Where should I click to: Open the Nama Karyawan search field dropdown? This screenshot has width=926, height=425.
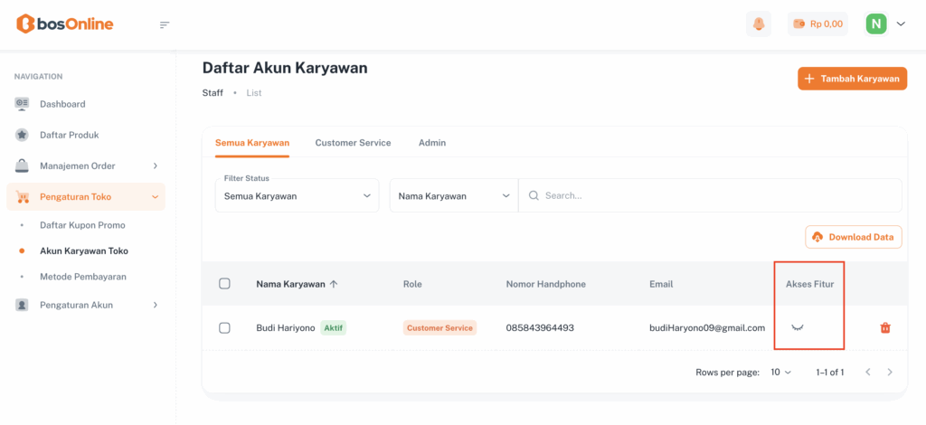tap(453, 195)
